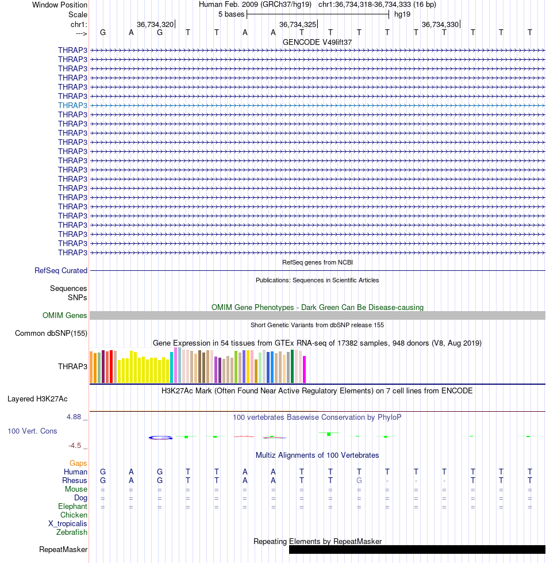Click position marker 36,734,320

click(155, 24)
